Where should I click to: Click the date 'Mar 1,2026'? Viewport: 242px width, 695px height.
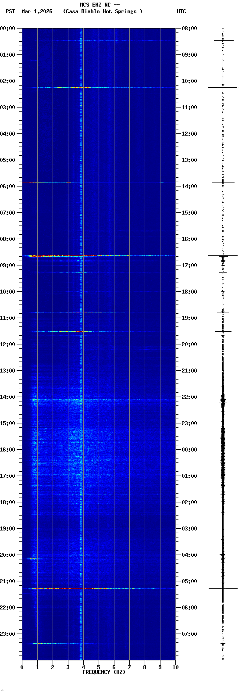pyautogui.click(x=37, y=11)
